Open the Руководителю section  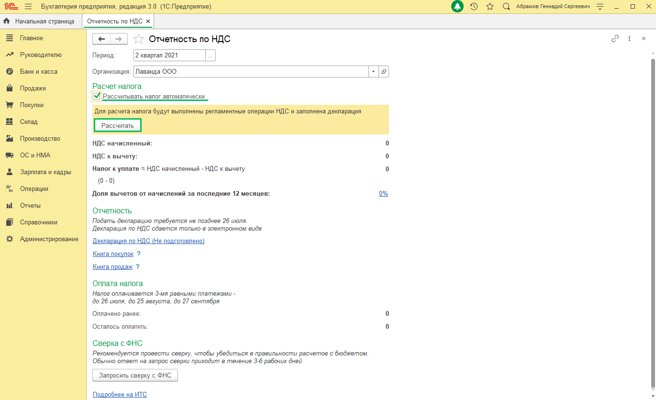41,55
